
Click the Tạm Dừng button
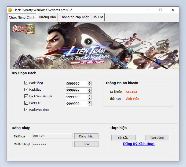(157, 138)
